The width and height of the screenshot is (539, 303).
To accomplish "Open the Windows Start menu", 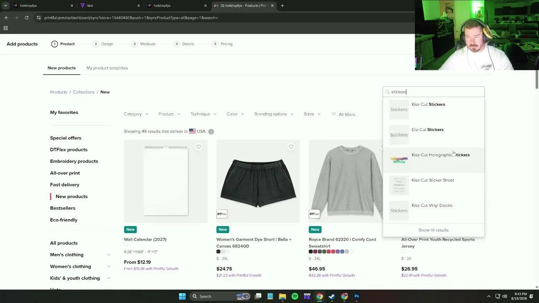I will tap(182, 296).
